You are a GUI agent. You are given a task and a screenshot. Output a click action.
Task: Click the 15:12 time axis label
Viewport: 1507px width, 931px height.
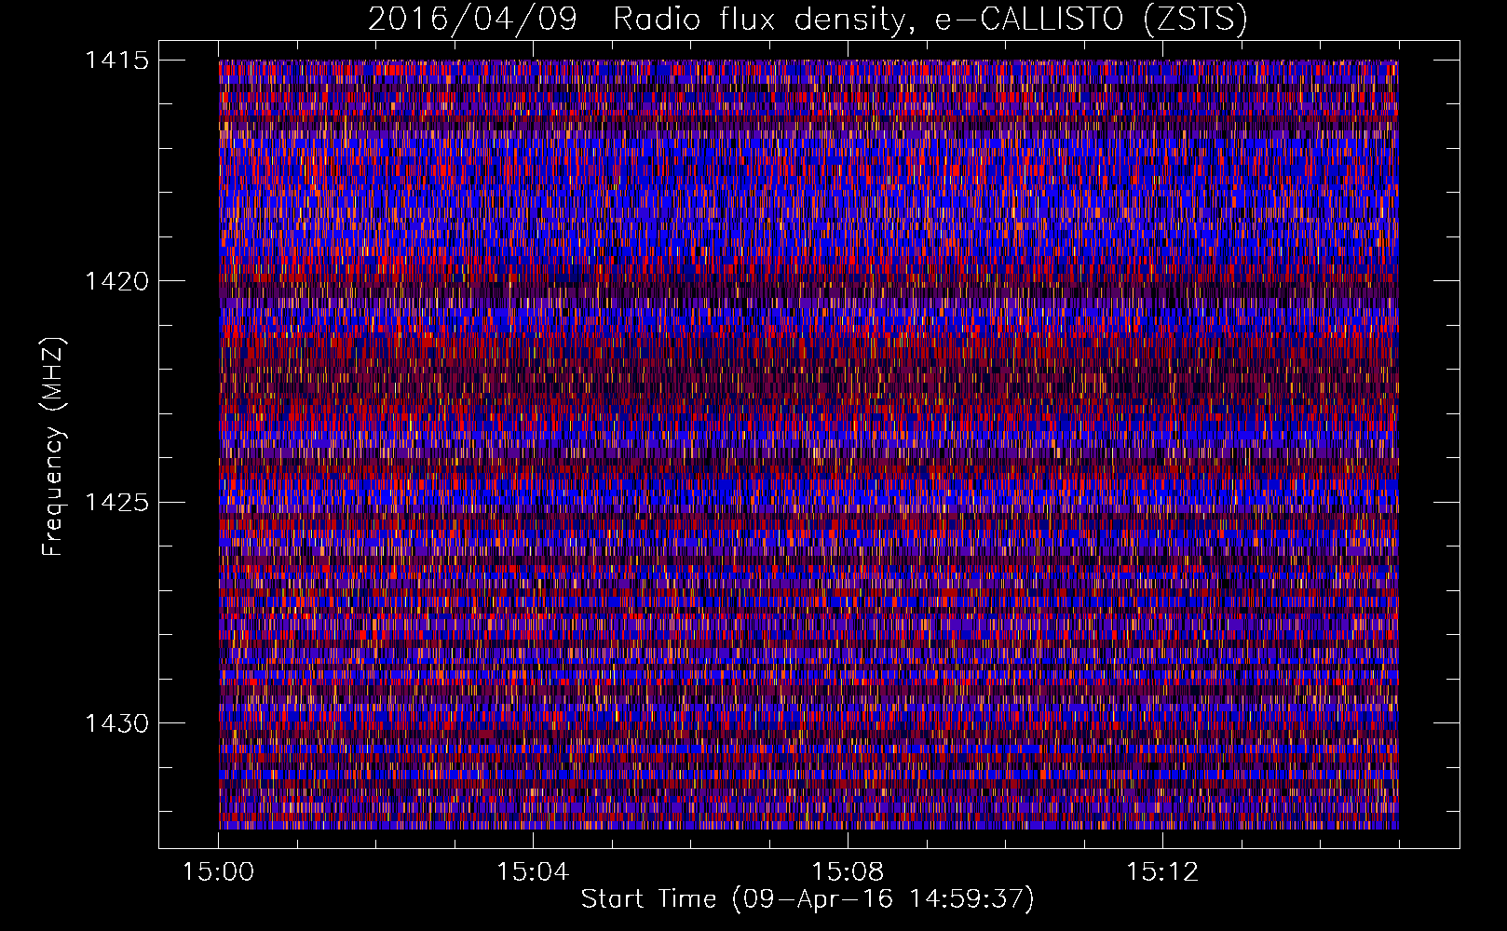point(1161,871)
